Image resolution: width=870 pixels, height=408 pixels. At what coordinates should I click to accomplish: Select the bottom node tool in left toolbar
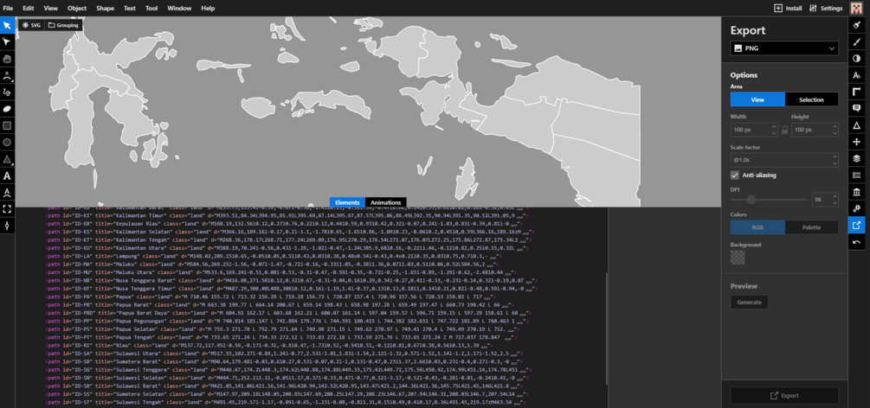point(7,226)
